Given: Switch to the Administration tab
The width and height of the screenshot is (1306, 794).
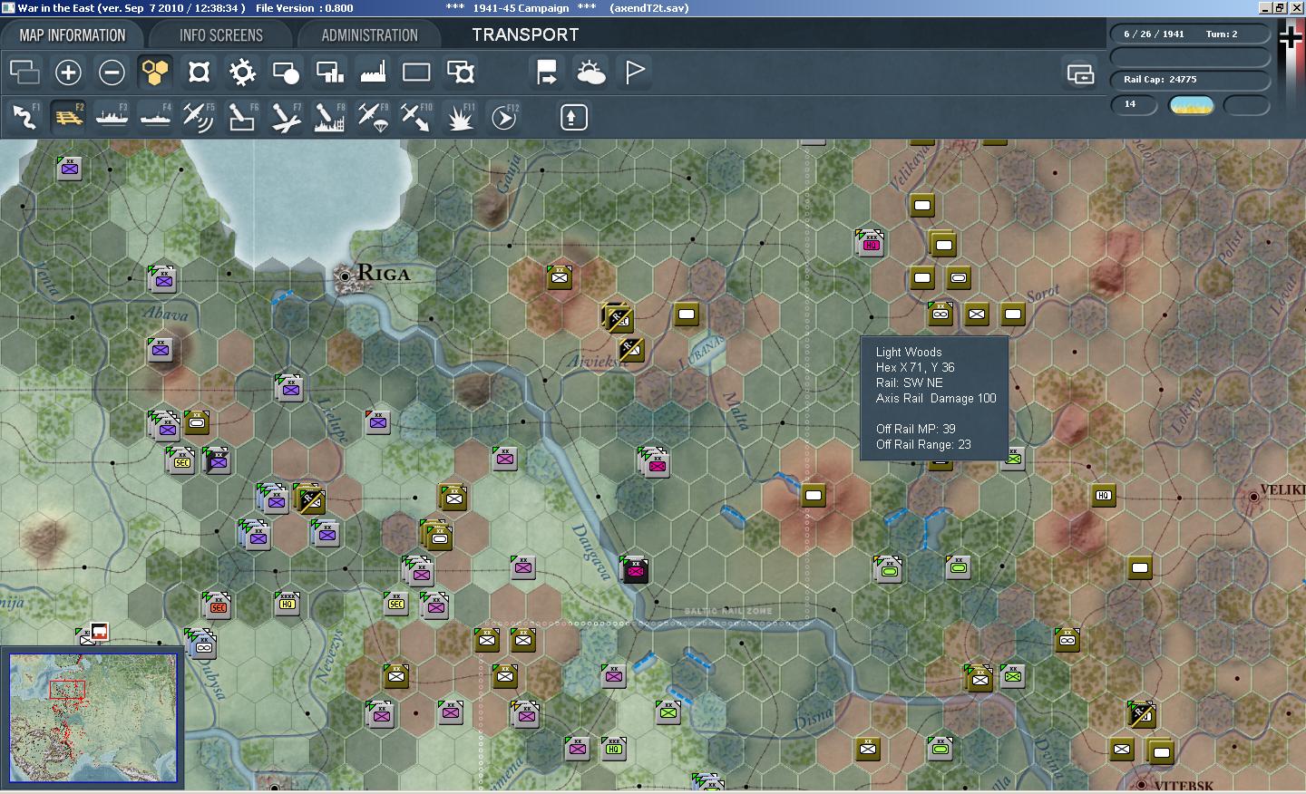Looking at the screenshot, I should 369,35.
